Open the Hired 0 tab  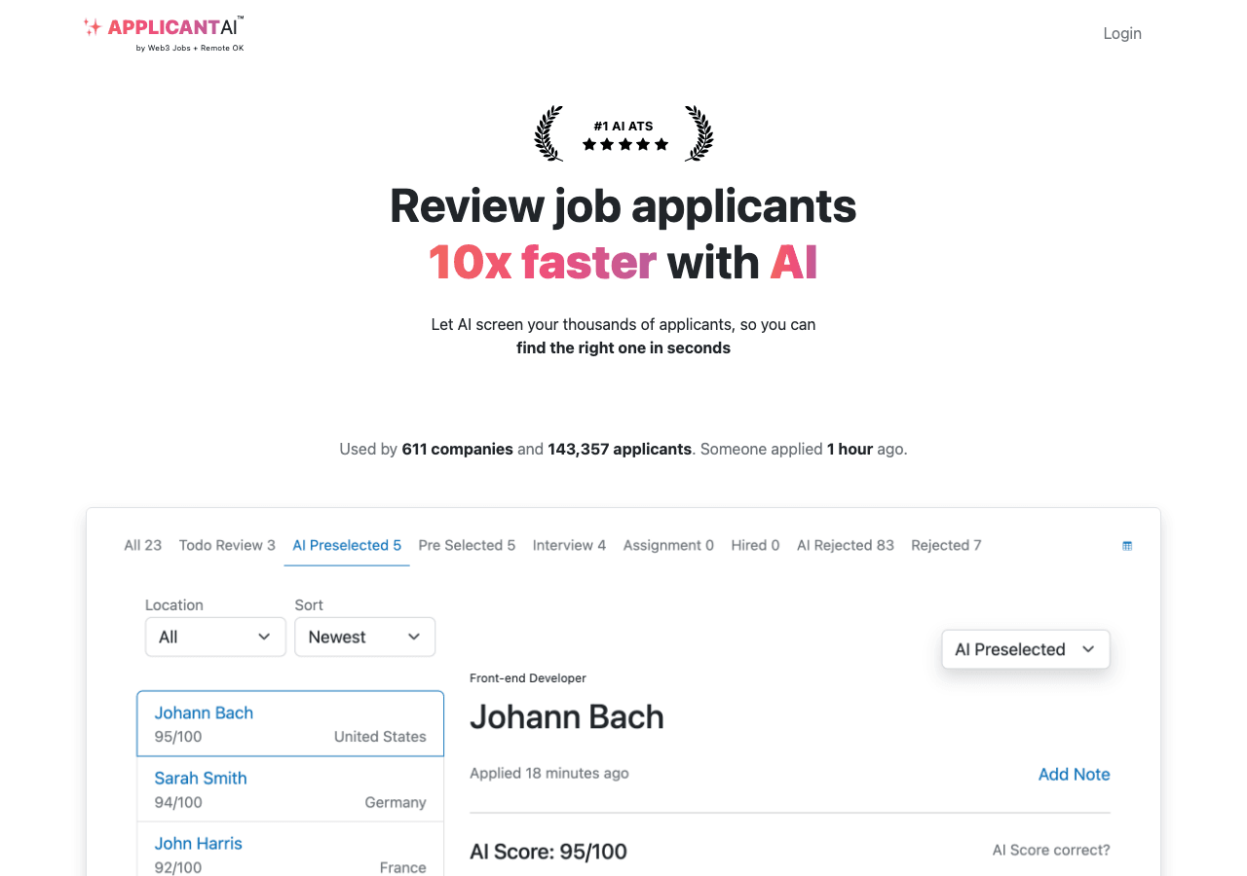pos(755,545)
